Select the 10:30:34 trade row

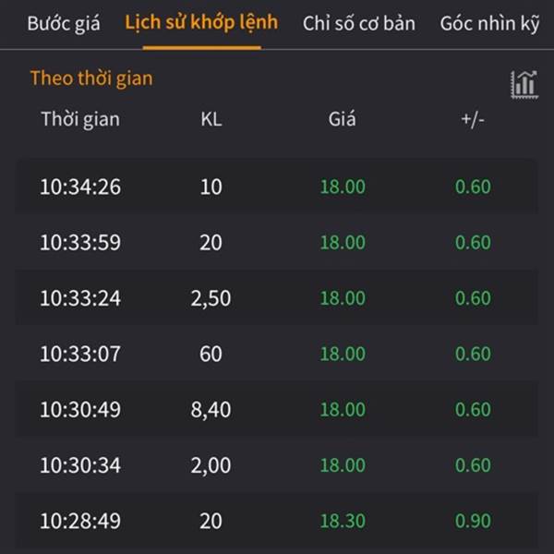point(277,464)
